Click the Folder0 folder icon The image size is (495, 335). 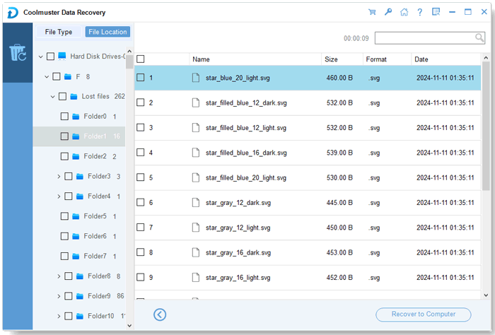(76, 117)
